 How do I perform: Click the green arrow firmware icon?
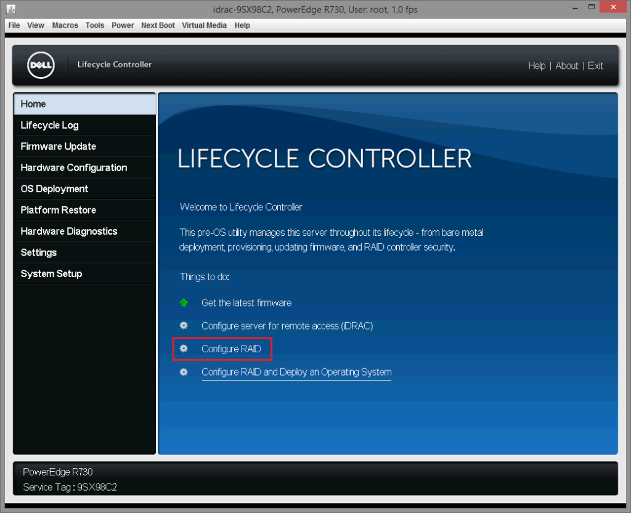point(184,303)
